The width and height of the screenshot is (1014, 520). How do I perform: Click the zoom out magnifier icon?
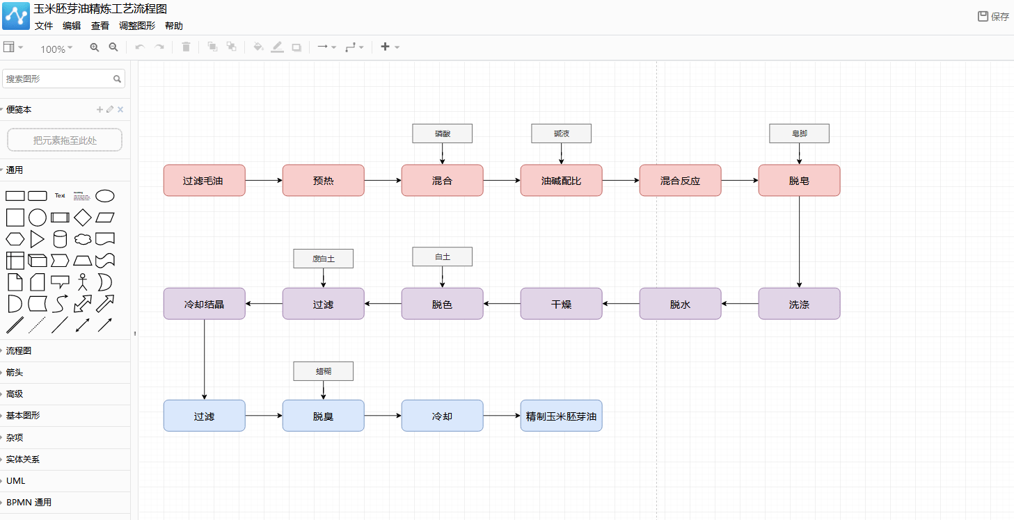113,47
